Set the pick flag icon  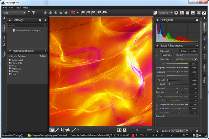point(83,13)
